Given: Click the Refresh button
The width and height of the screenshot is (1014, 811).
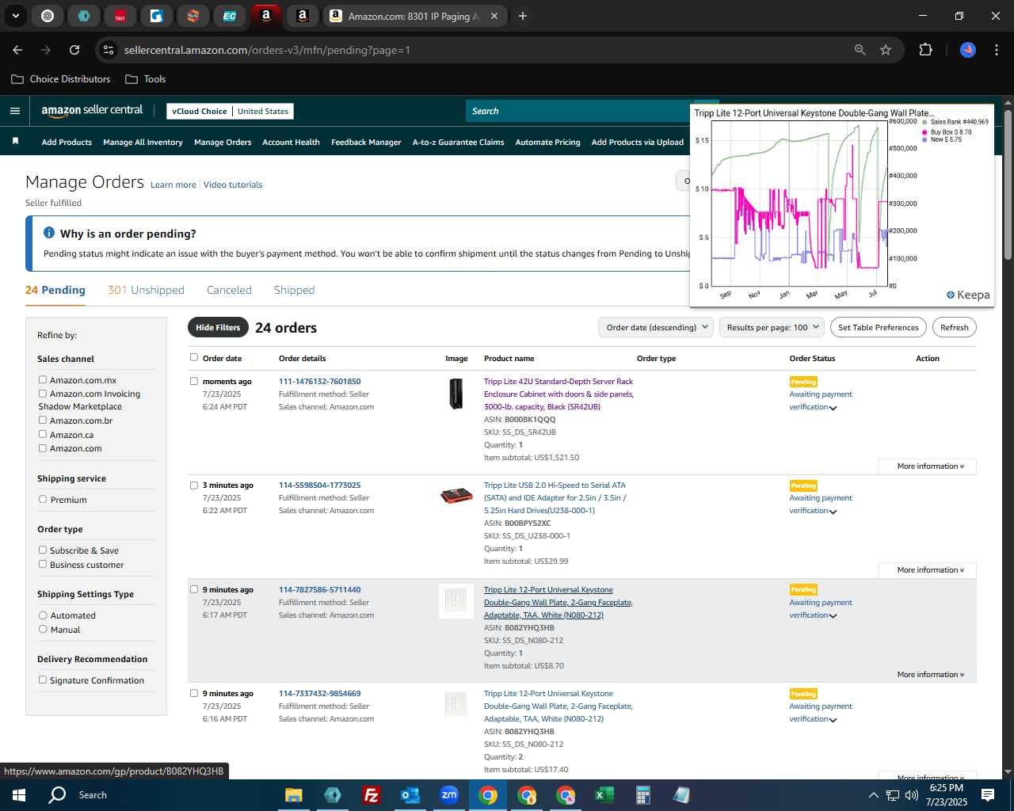Looking at the screenshot, I should (x=955, y=327).
